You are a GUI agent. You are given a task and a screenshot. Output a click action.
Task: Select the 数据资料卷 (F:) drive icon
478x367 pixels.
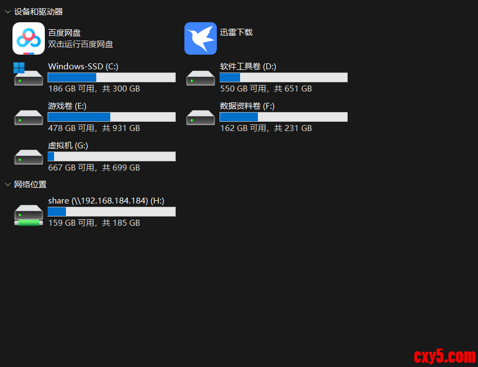[200, 117]
